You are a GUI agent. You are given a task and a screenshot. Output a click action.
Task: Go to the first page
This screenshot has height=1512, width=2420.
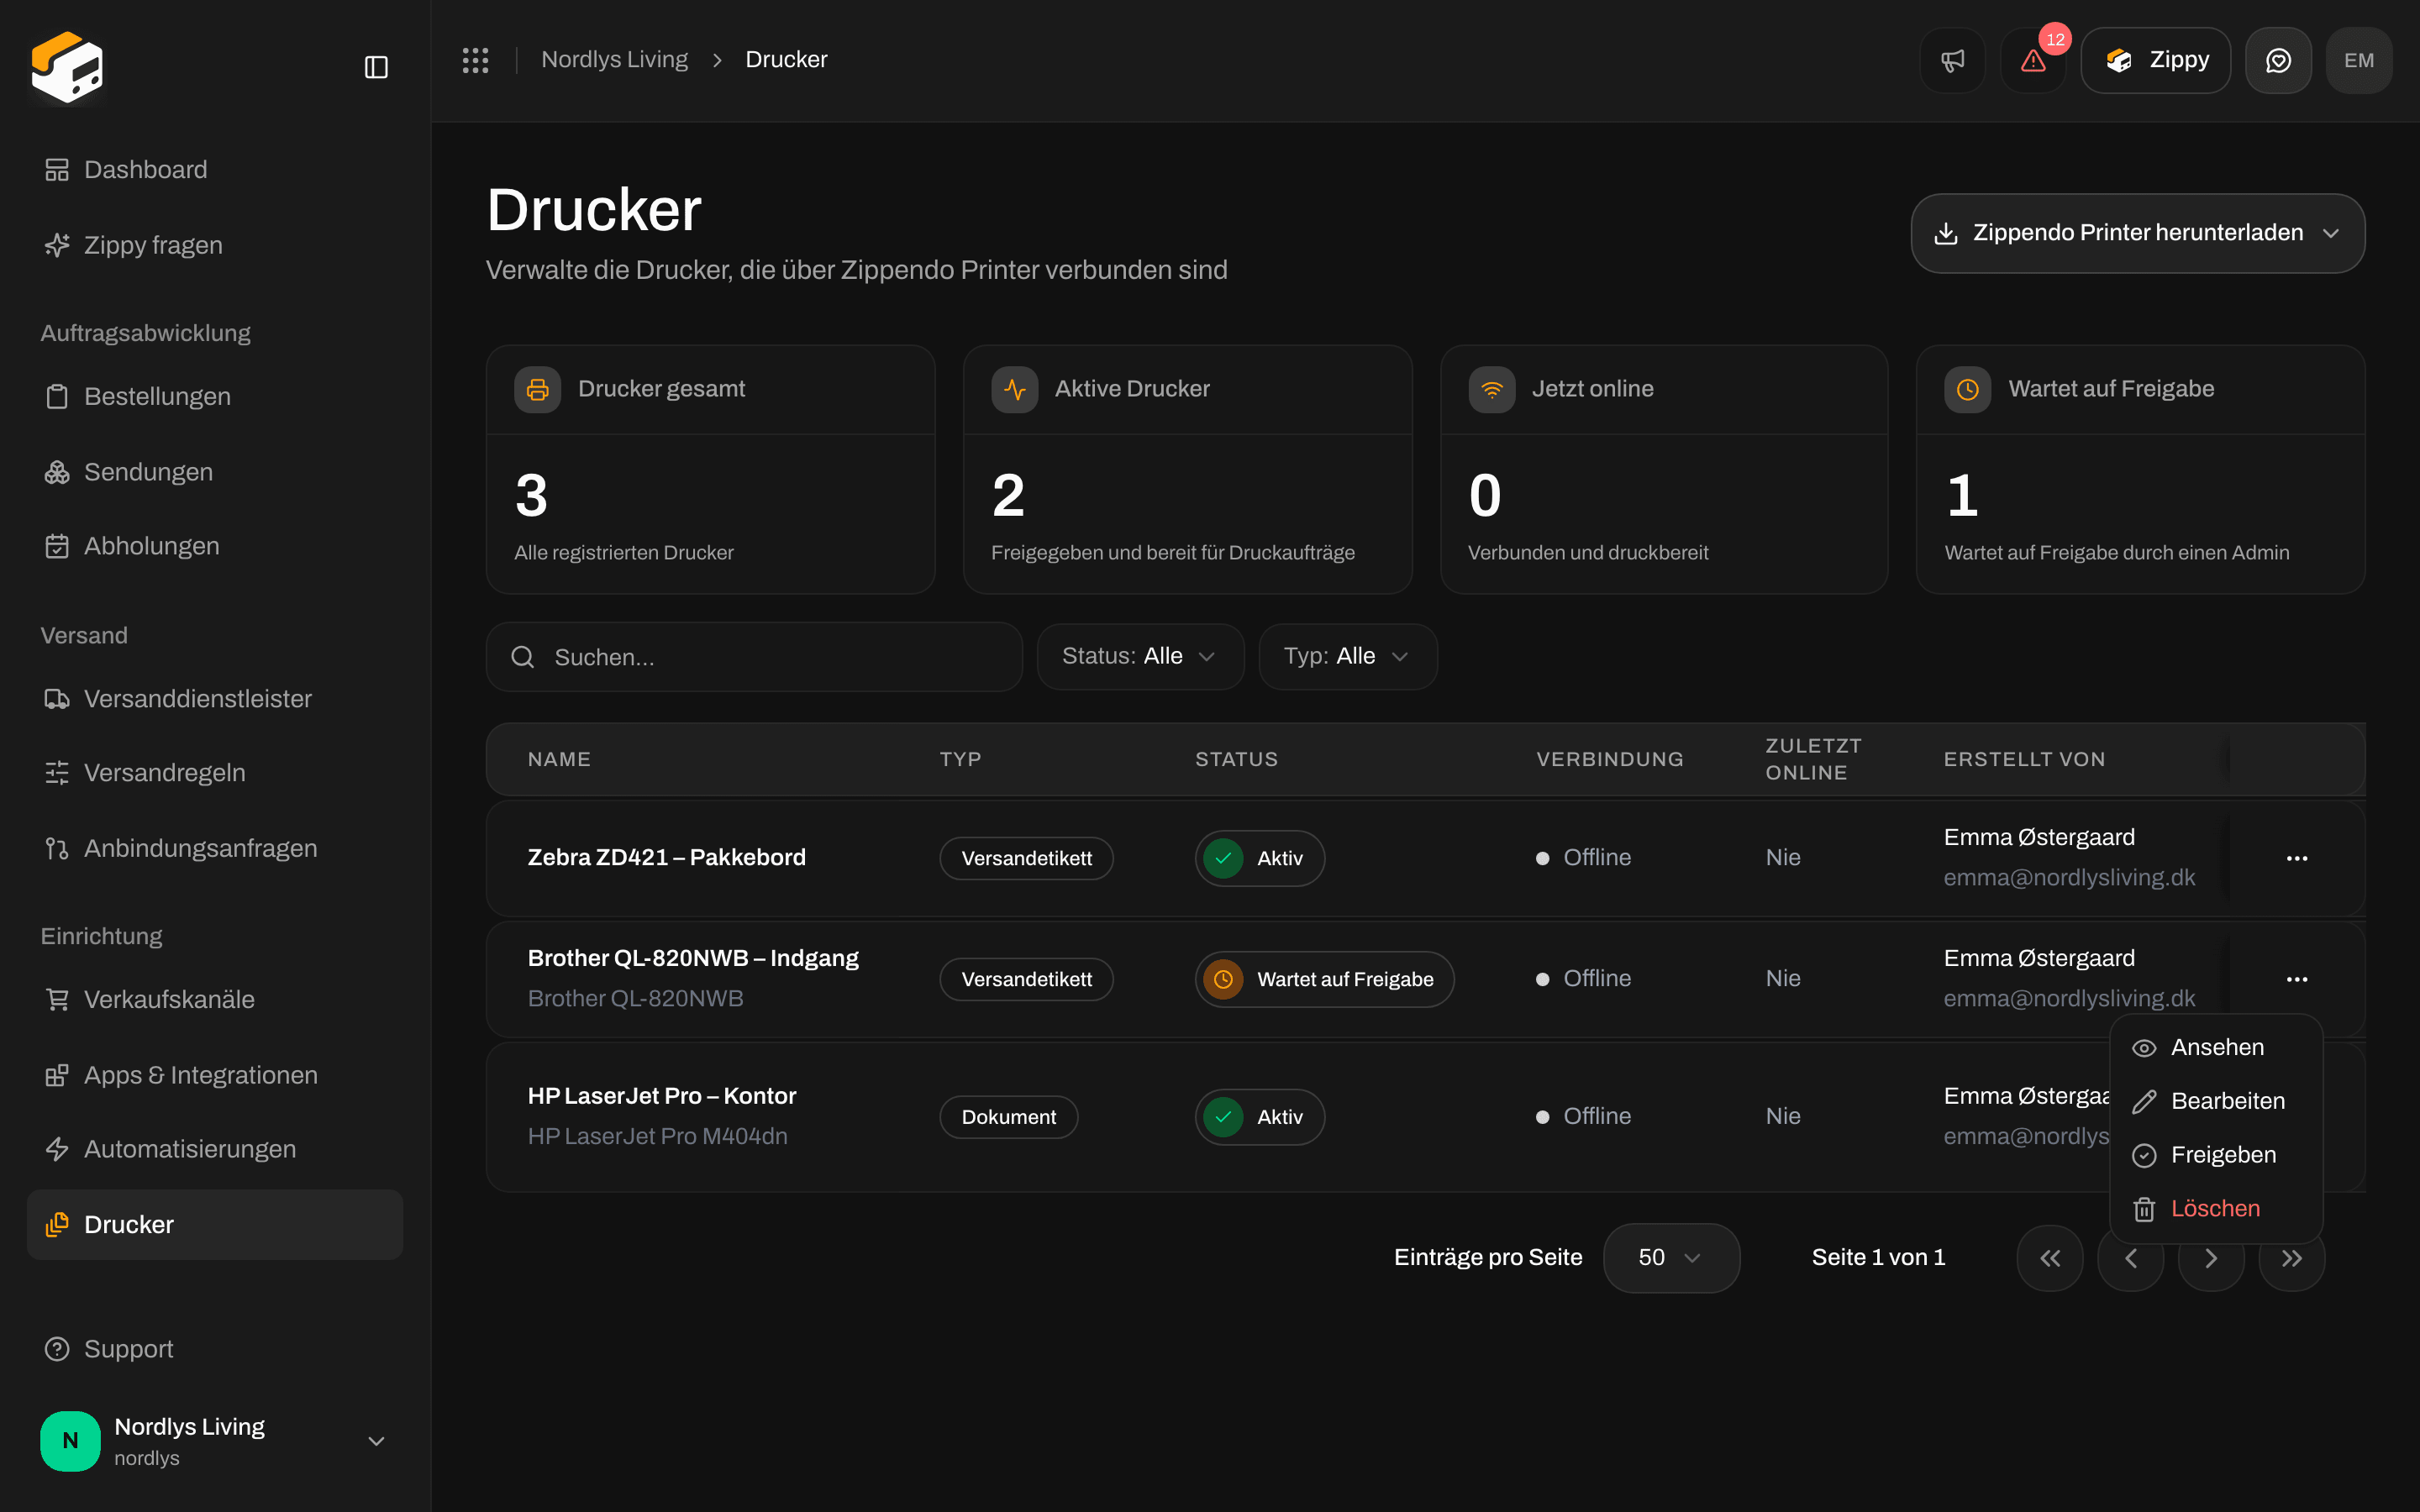point(2050,1257)
